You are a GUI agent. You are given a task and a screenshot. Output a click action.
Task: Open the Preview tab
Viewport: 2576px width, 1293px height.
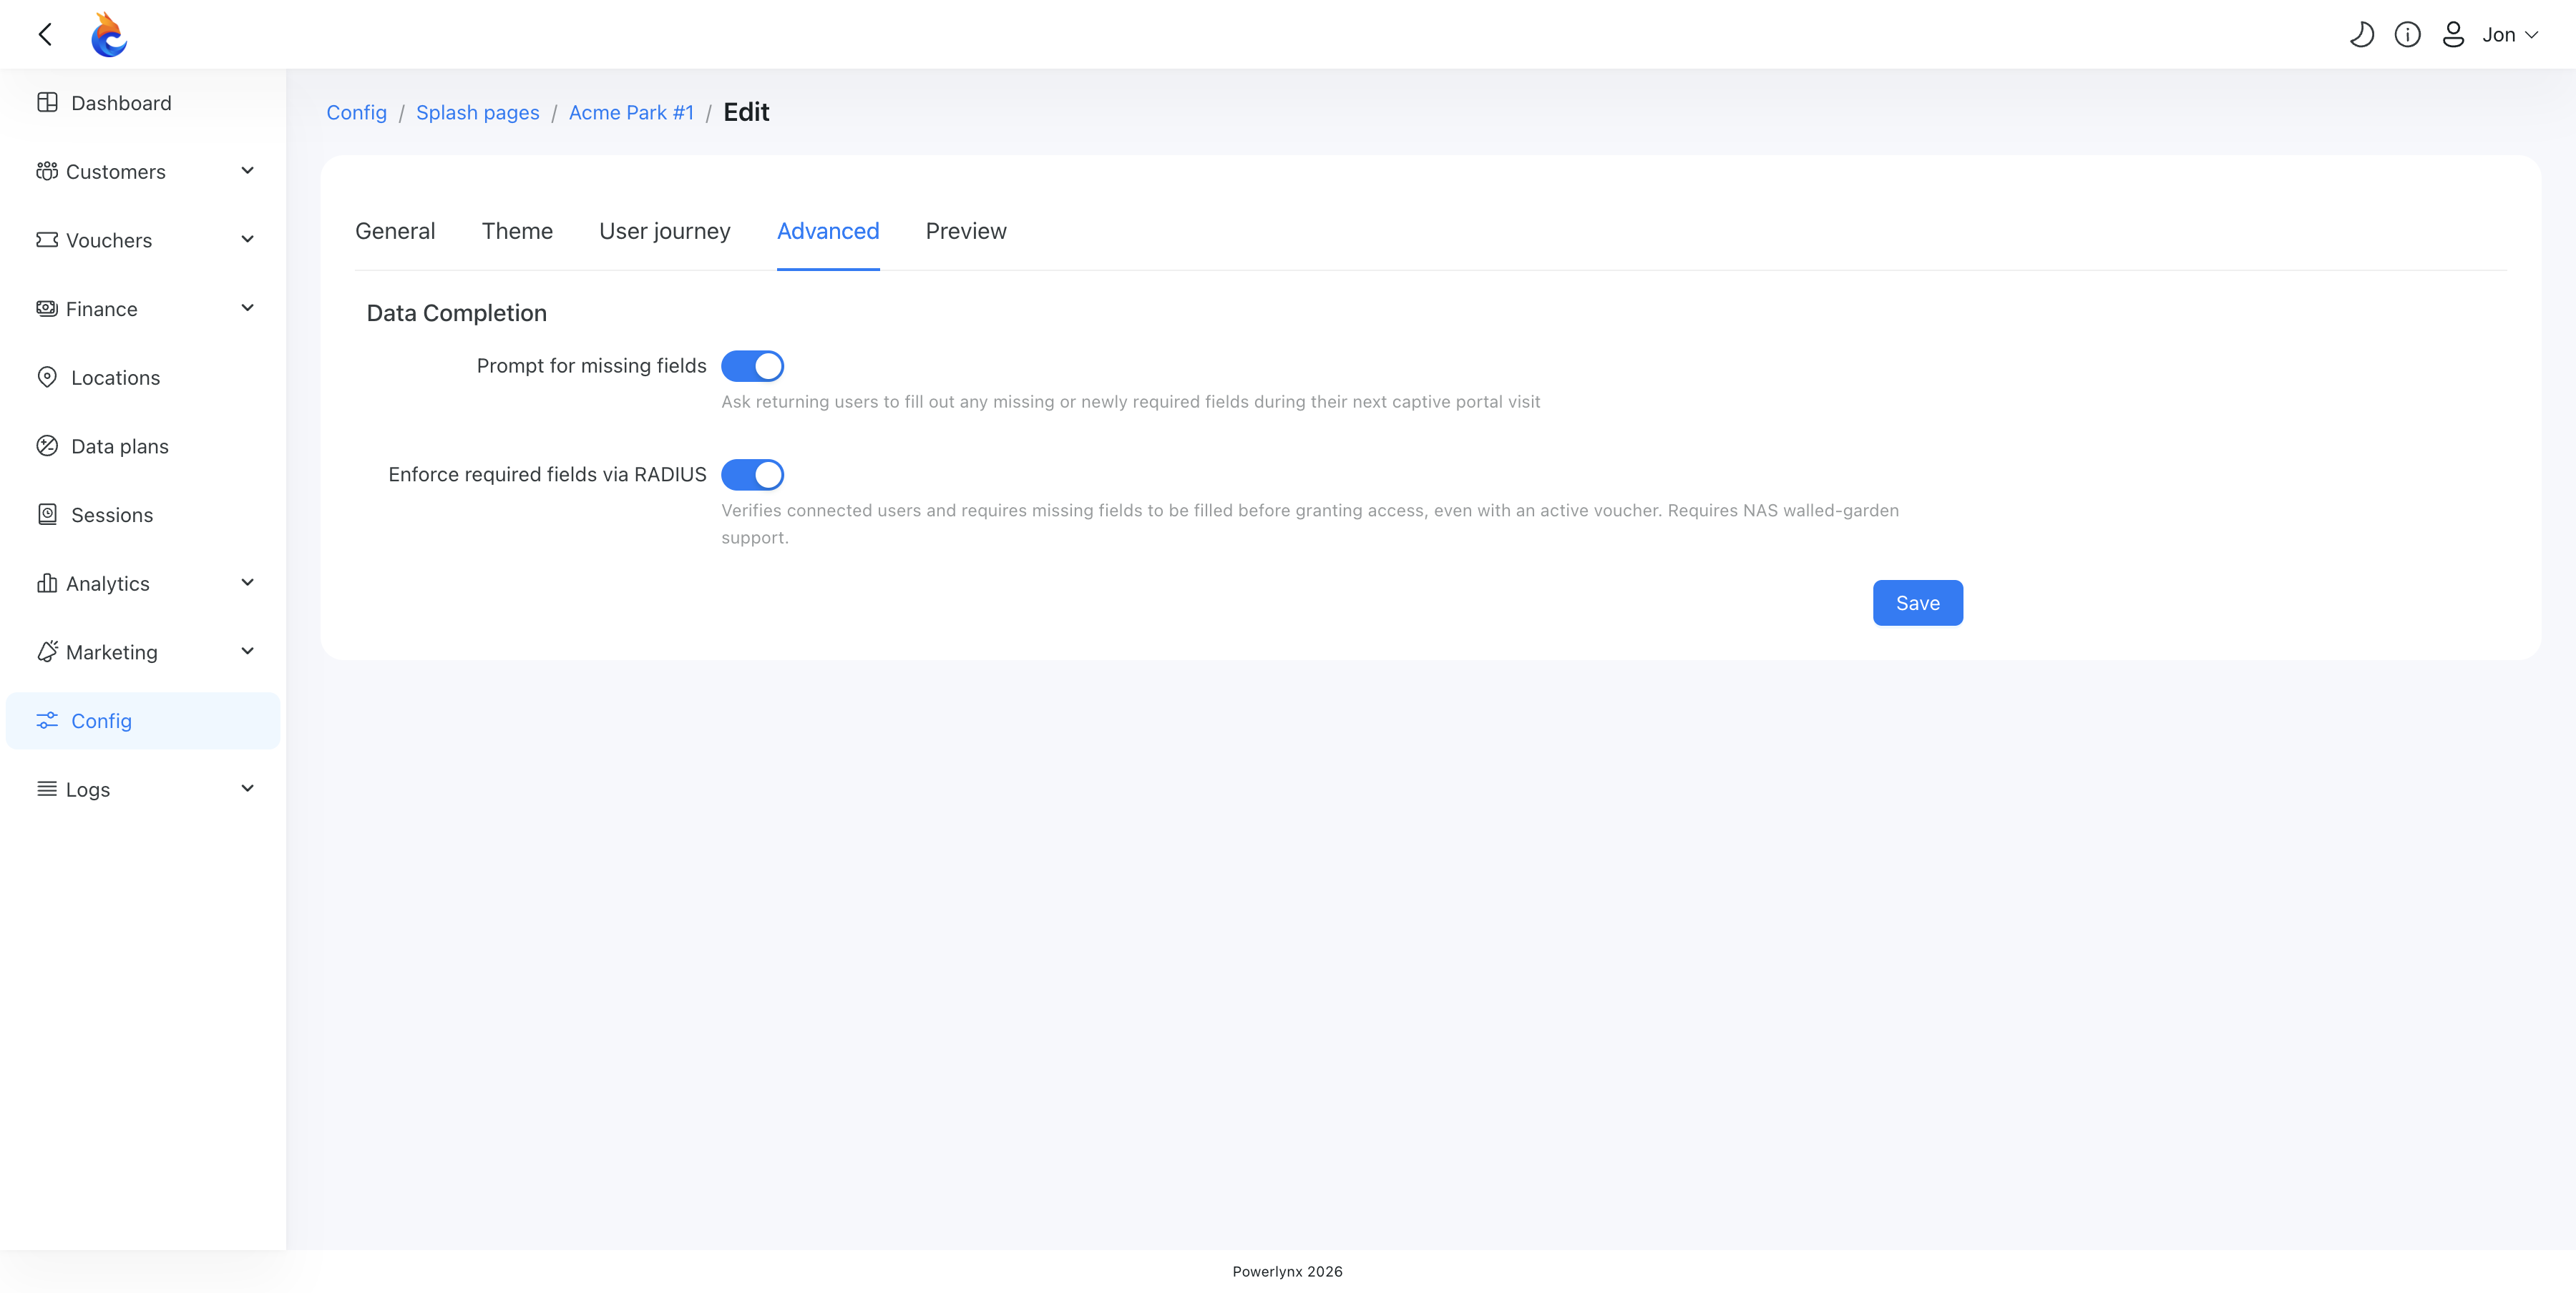tap(966, 231)
